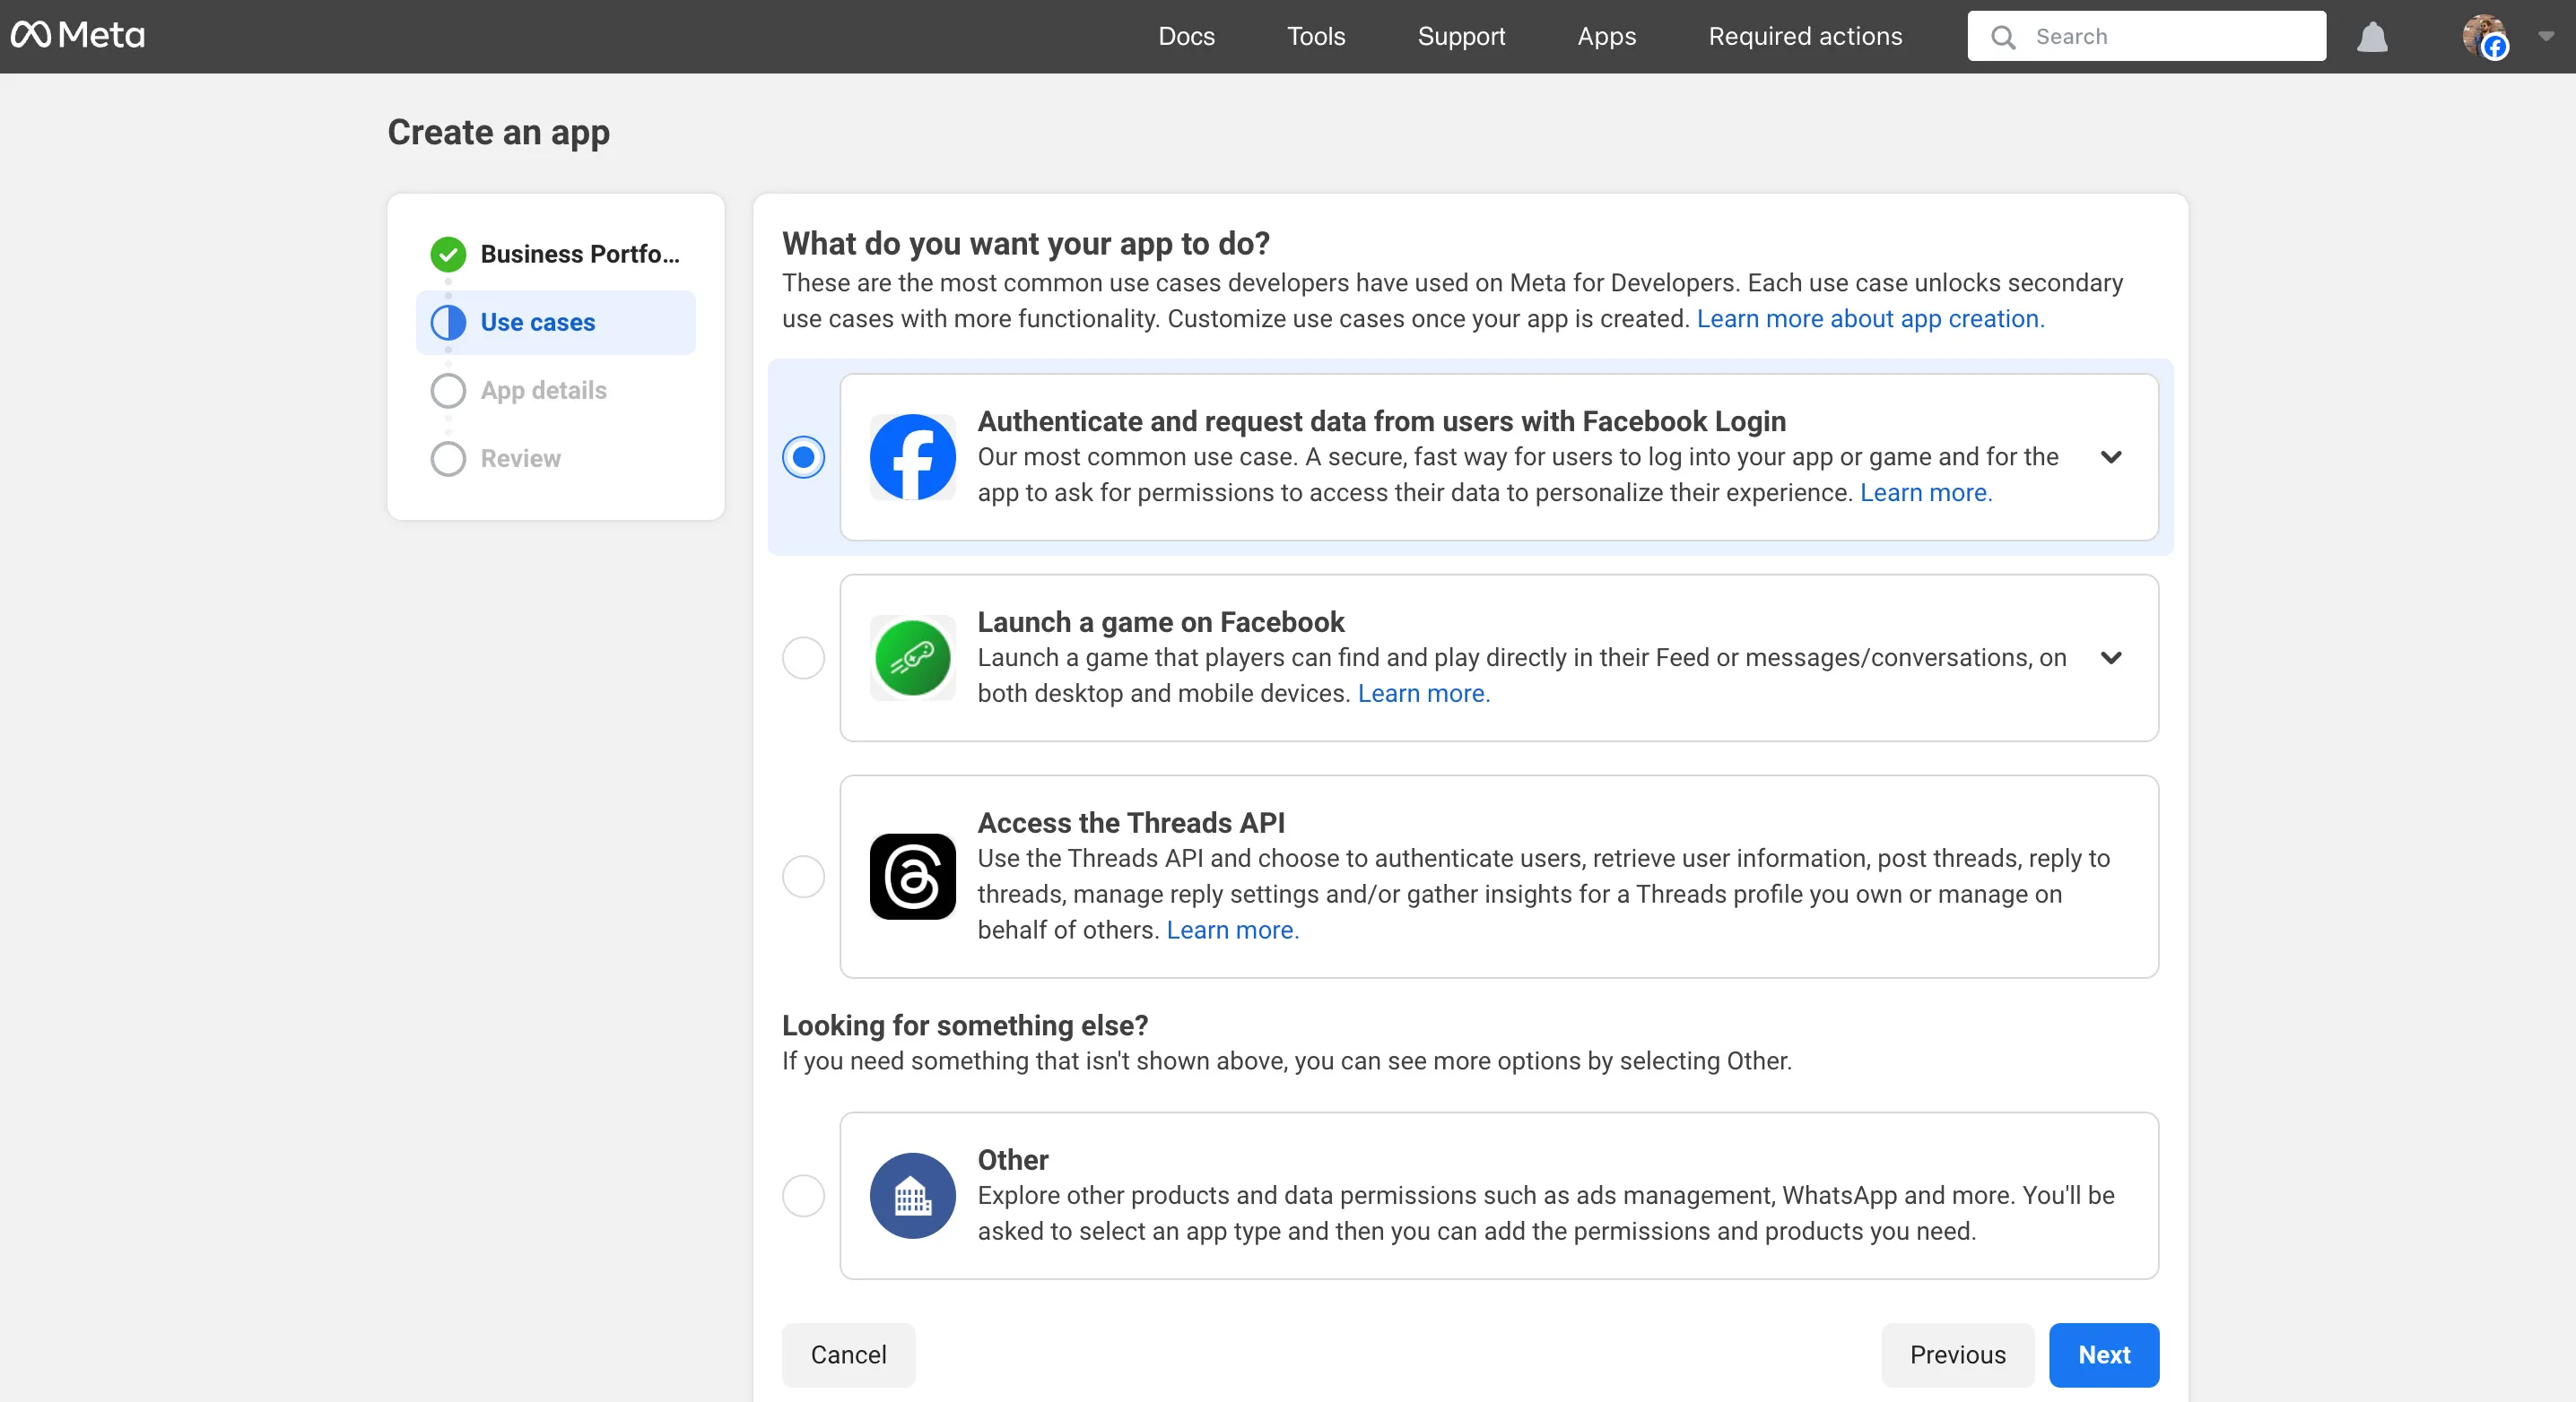This screenshot has height=1402, width=2576.
Task: Click the Use cases half-filled step icon
Action: pos(448,322)
